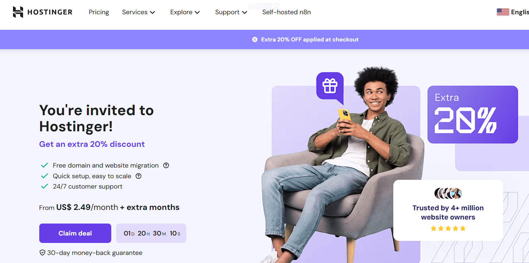The width and height of the screenshot is (529, 263).
Task: Click shield icon beside money-back guarantee
Action: (42, 253)
